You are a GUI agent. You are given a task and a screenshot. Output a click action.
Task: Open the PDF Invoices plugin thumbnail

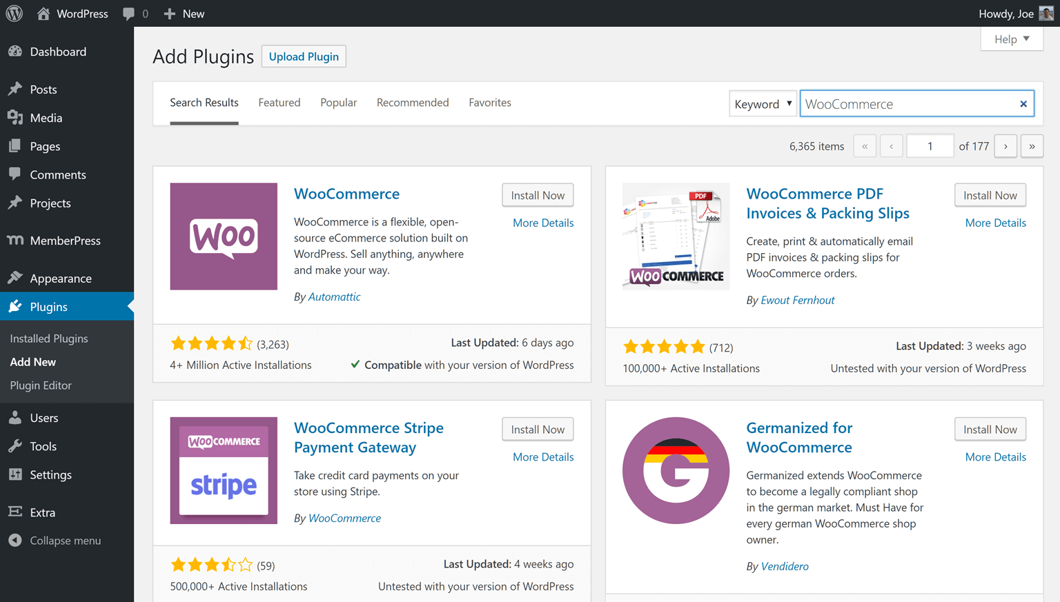point(676,236)
